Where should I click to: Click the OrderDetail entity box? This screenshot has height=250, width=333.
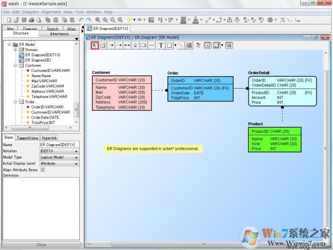[x=283, y=91]
